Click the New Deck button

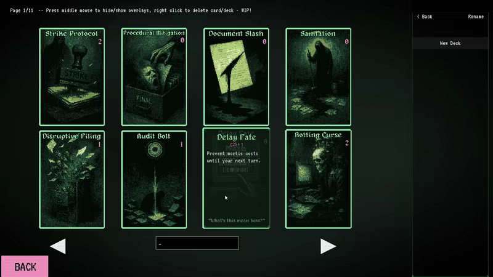coord(450,43)
